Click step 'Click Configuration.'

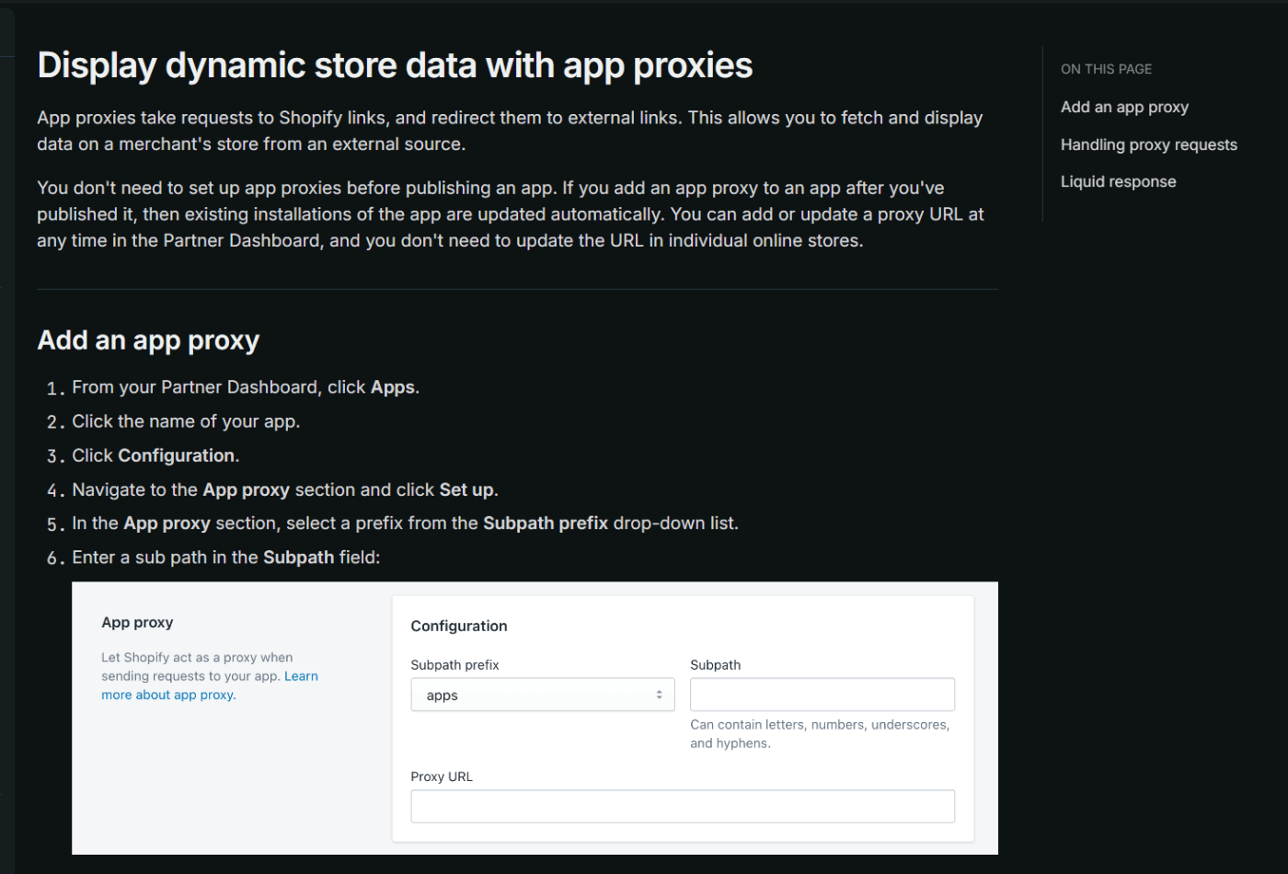[x=155, y=455]
